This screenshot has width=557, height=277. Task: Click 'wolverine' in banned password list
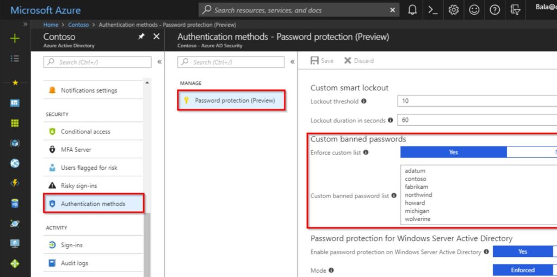(417, 219)
